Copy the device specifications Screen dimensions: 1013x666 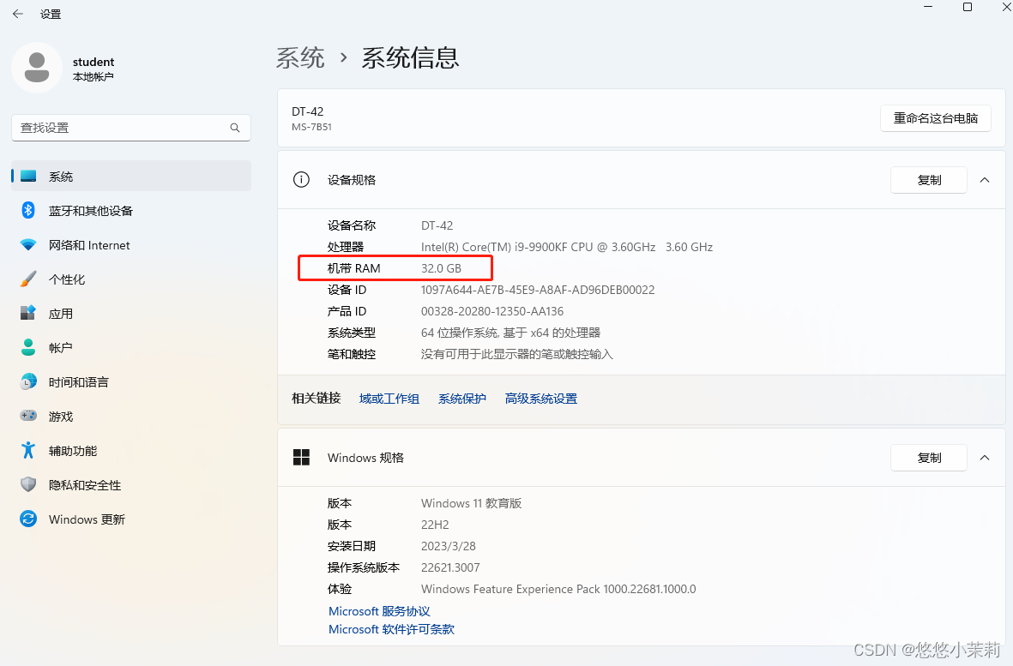[929, 180]
